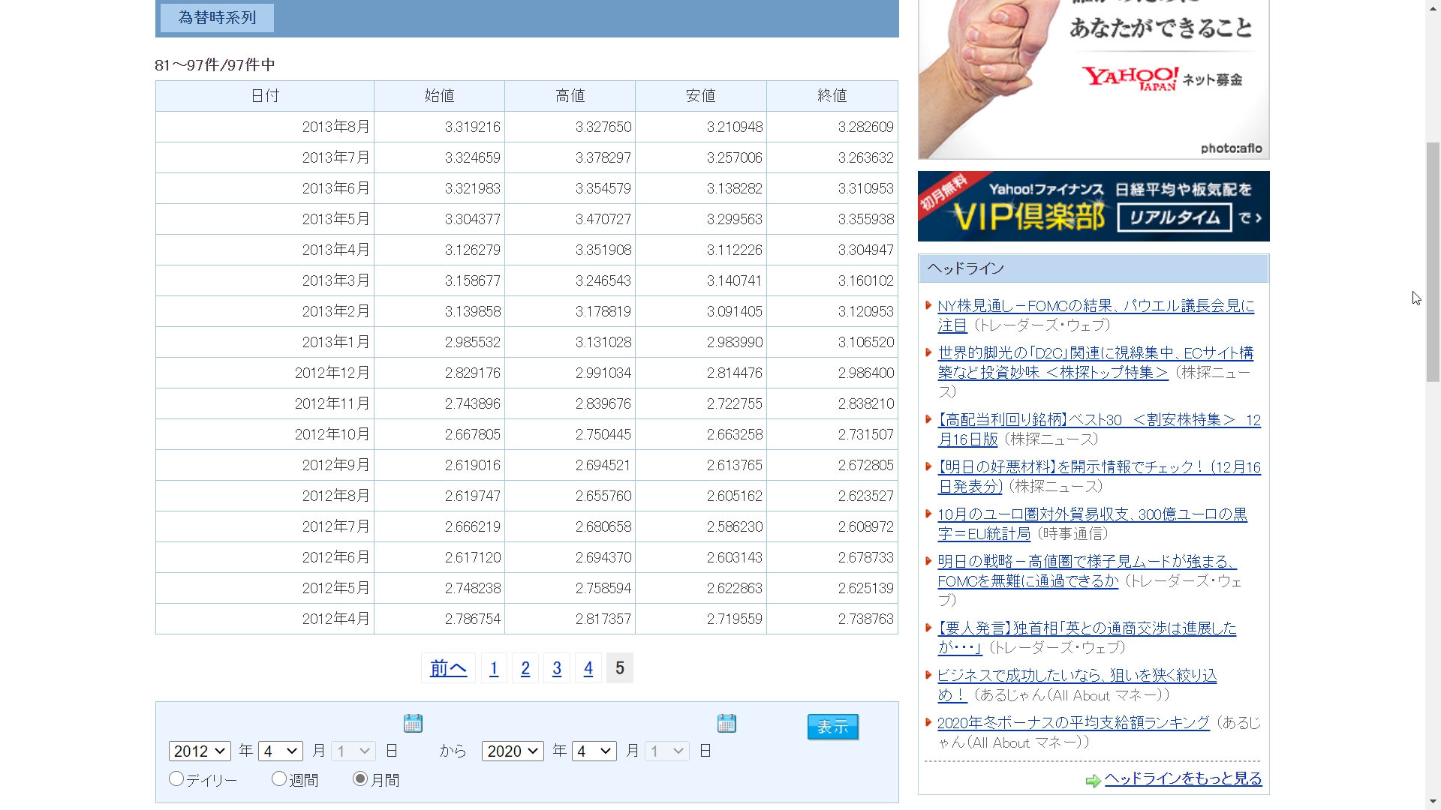Open the end month dropdown
1441x810 pixels.
[594, 751]
